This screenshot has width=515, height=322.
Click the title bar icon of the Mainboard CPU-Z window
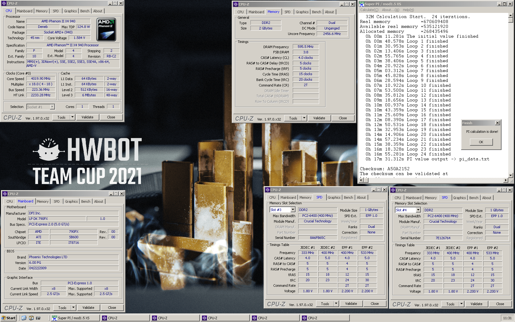point(5,194)
